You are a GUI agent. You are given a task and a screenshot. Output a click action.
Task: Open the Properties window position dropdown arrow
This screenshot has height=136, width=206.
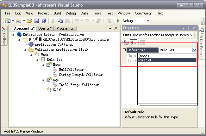point(184,28)
